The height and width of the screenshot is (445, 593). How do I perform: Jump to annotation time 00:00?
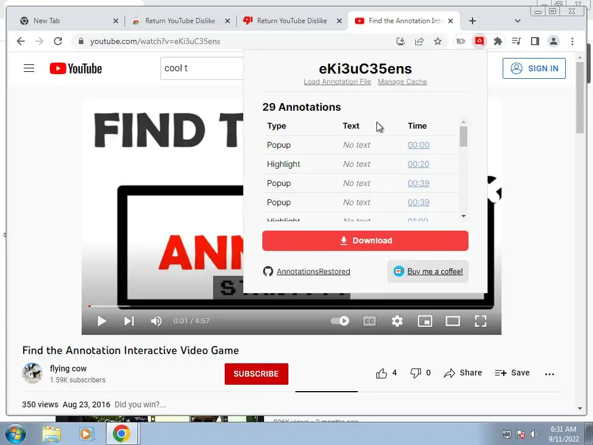(x=418, y=145)
